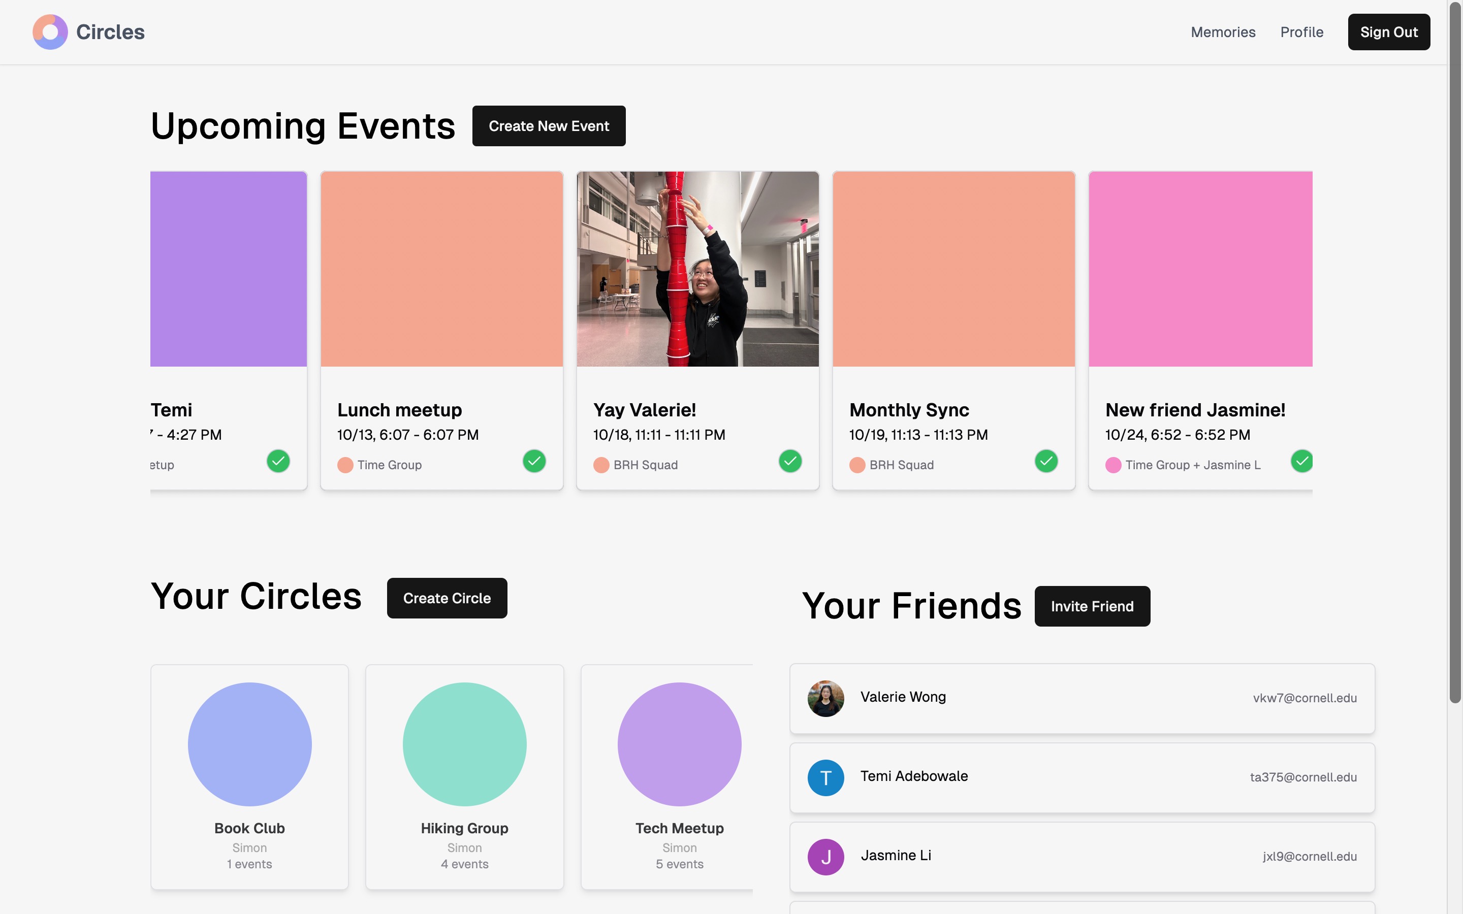This screenshot has height=914, width=1463.
Task: Click the Circles logo icon
Action: pos(50,32)
